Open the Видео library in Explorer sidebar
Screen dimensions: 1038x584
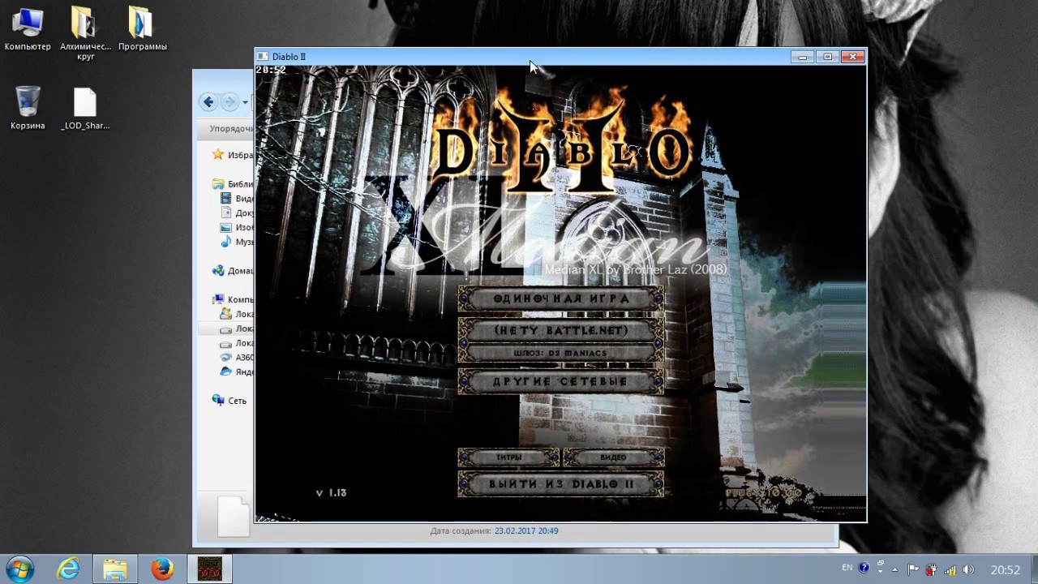pyautogui.click(x=238, y=199)
